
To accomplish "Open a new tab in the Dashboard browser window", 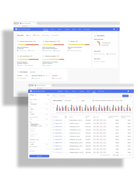I will 39,23.
